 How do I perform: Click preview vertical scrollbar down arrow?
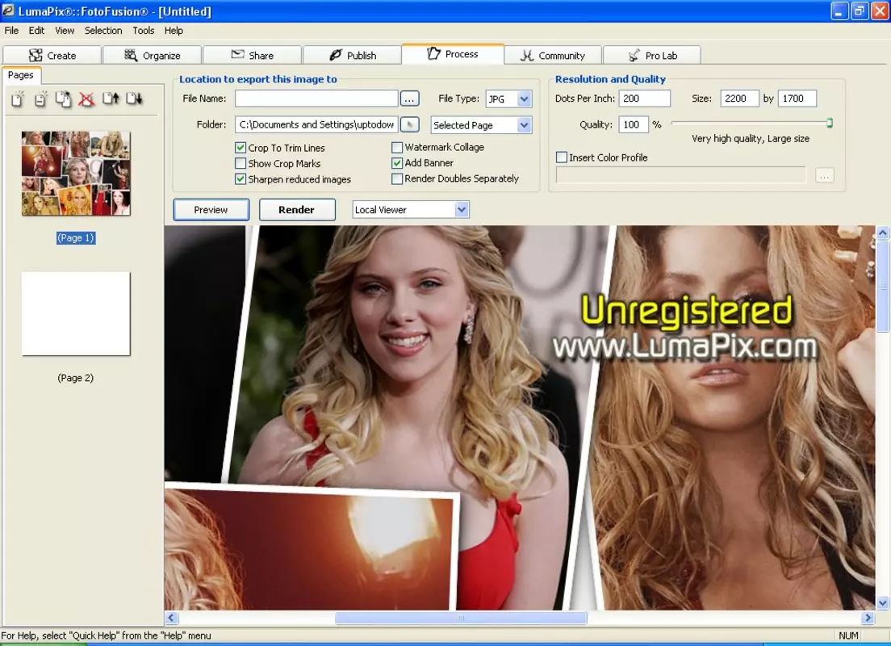coord(882,603)
